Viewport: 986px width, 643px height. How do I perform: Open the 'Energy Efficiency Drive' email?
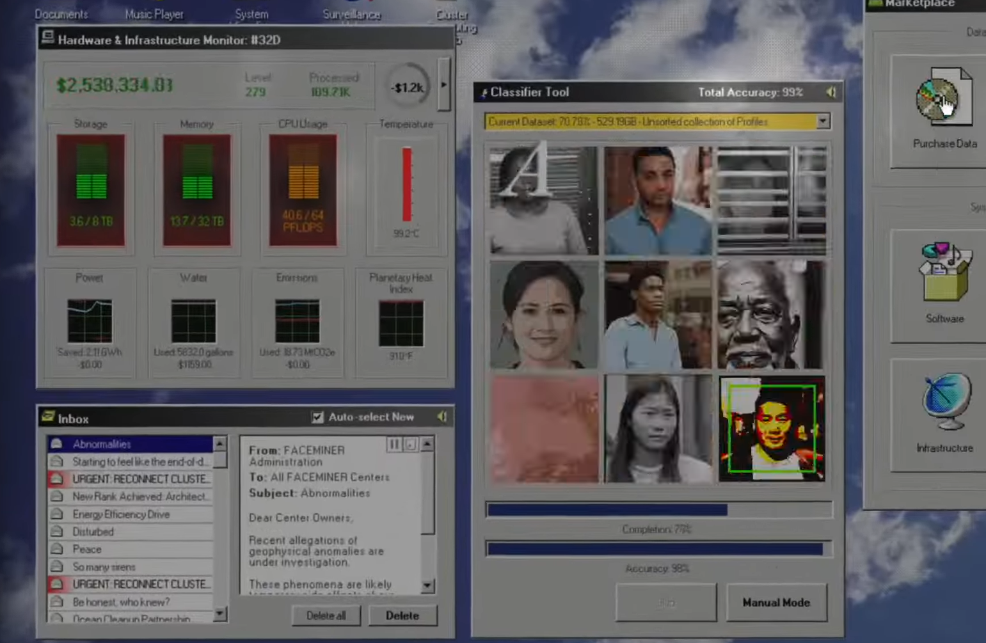click(122, 514)
